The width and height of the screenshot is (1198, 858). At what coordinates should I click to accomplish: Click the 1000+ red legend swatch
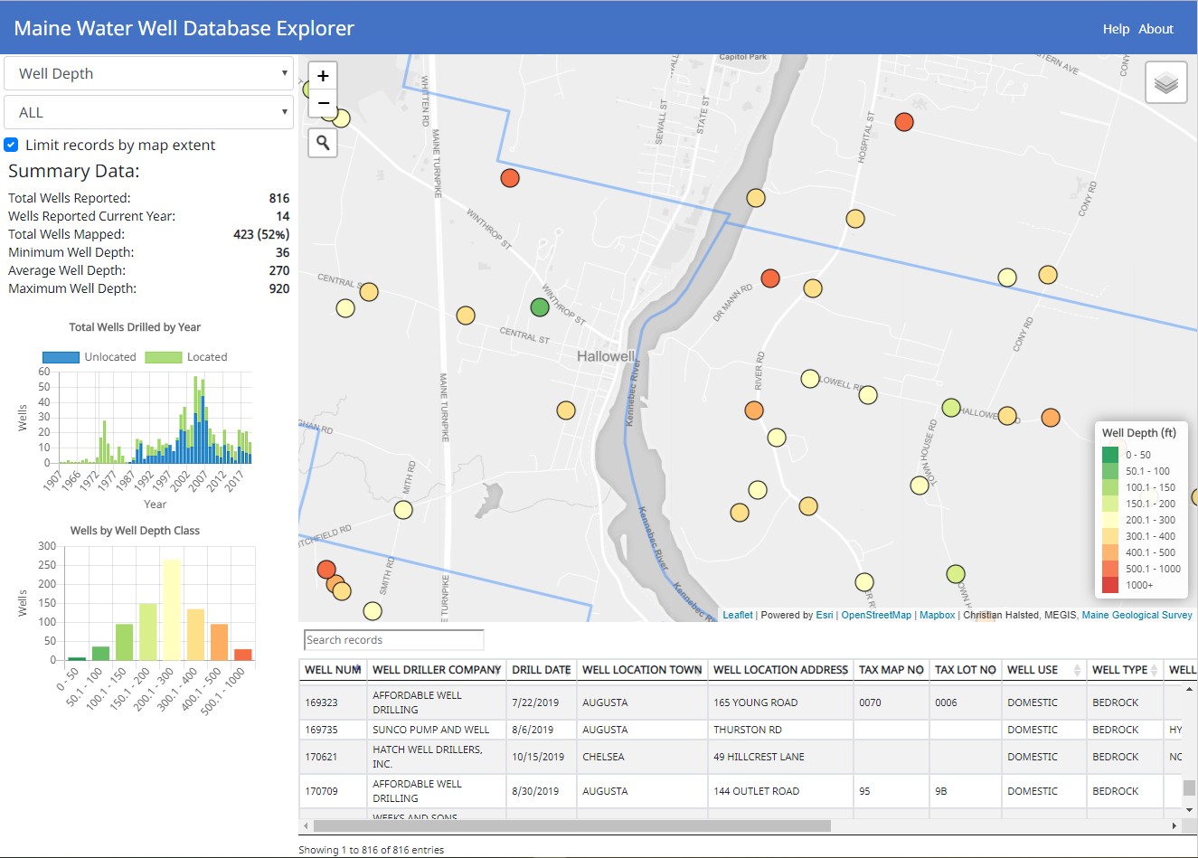pyautogui.click(x=1110, y=585)
